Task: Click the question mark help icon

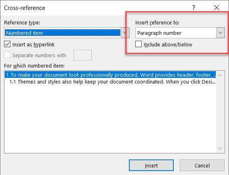Action: [193, 8]
